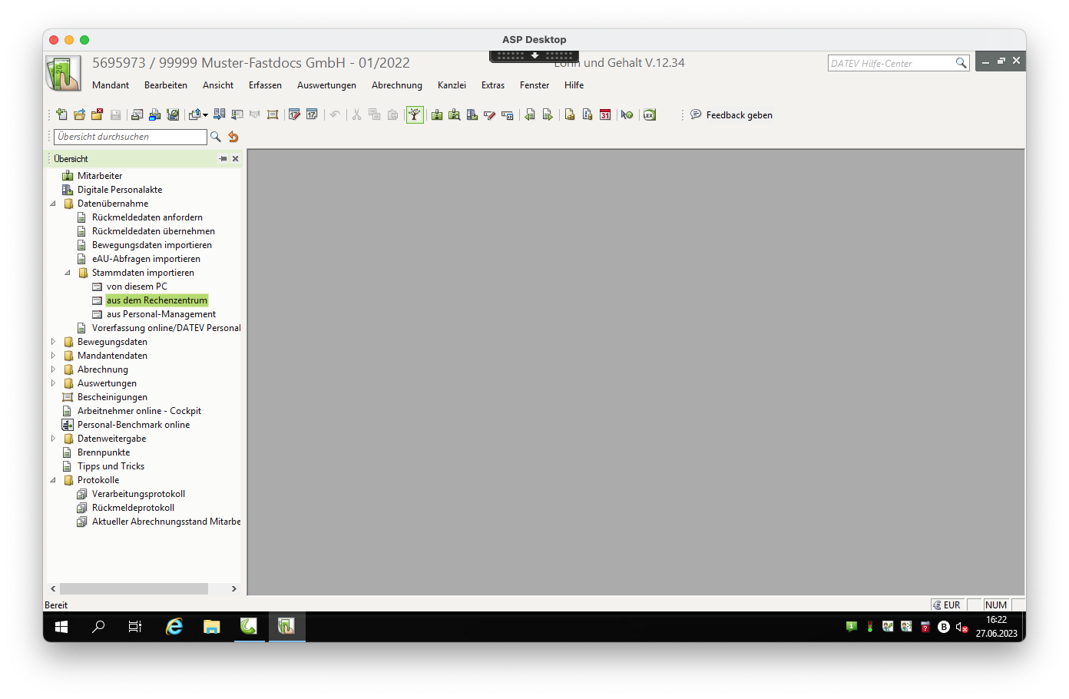The width and height of the screenshot is (1069, 699).
Task: Open the export icon dropdown arrow in toolbar
Action: click(x=205, y=115)
